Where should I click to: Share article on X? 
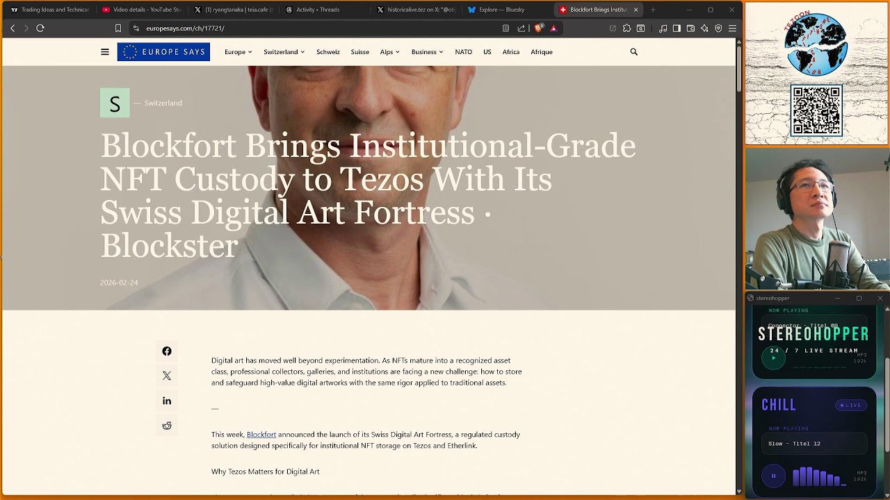[167, 376]
